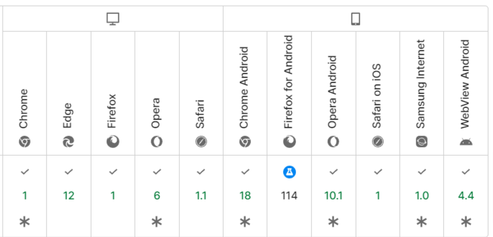Click the WebView Android robot icon
The height and width of the screenshot is (237, 493).
466,142
